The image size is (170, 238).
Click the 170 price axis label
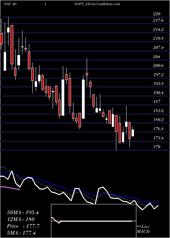(x=157, y=147)
